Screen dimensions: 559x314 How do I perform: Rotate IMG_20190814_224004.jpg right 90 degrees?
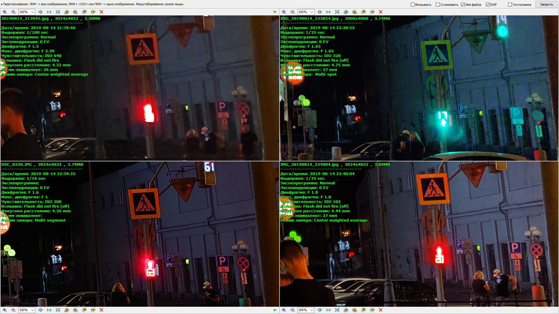tap(355, 310)
